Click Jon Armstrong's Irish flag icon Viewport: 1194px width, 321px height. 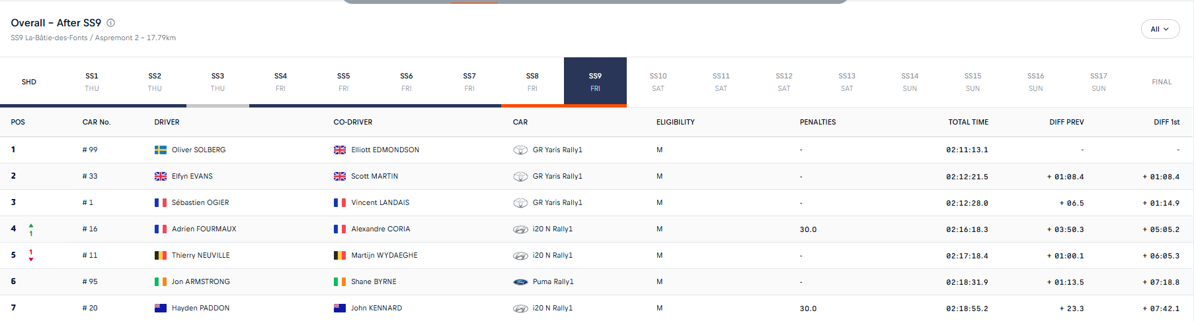[x=161, y=282]
